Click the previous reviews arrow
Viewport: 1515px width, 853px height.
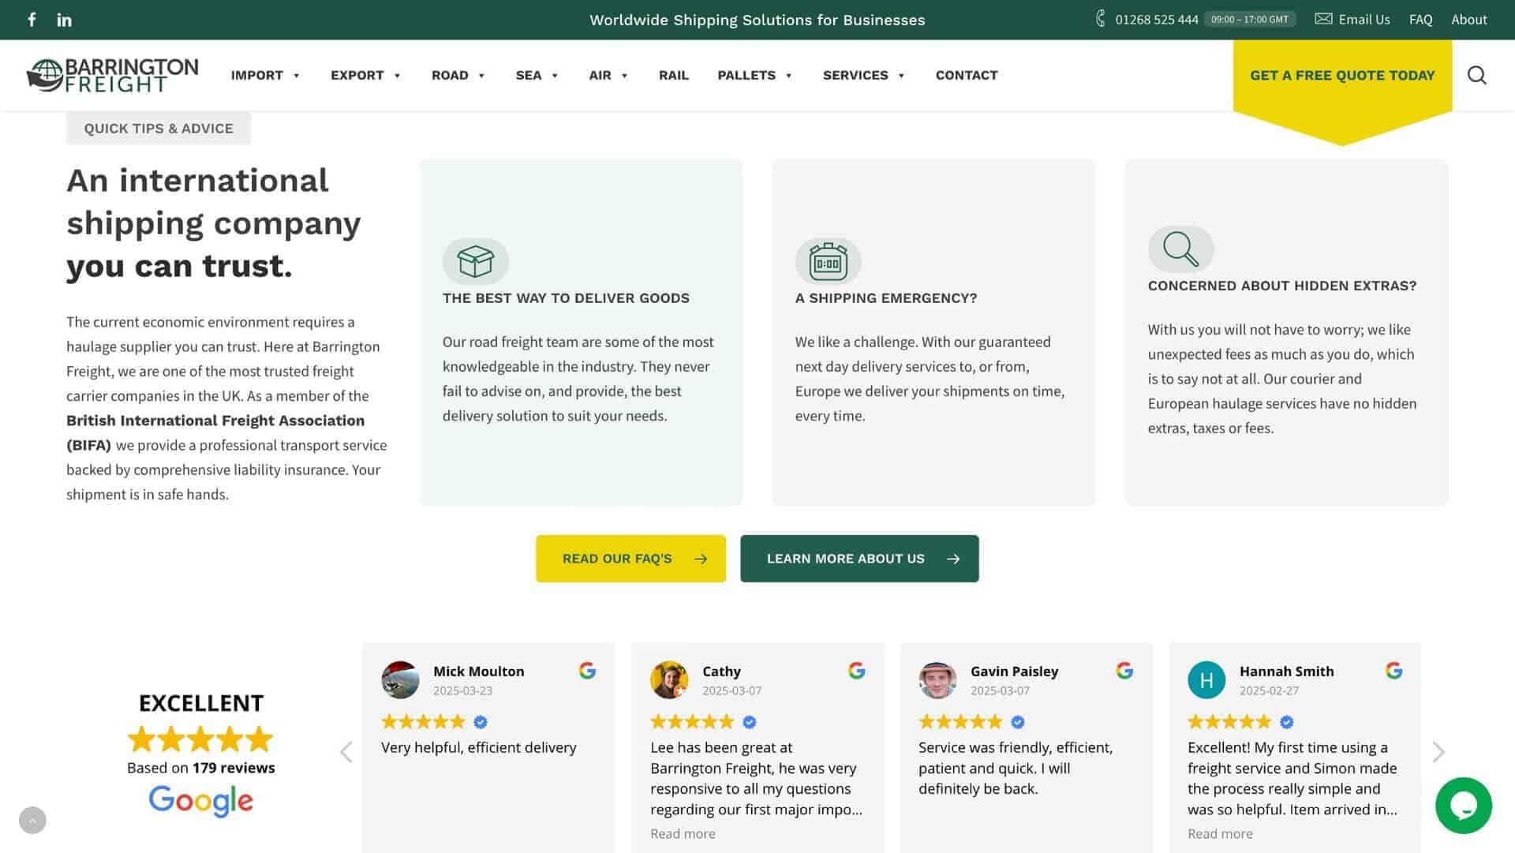pyautogui.click(x=346, y=751)
